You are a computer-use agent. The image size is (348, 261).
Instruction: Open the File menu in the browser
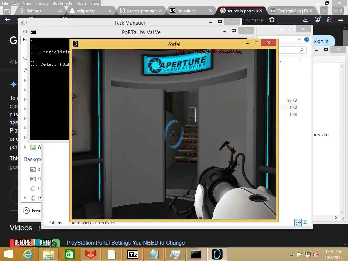(x=5, y=3)
